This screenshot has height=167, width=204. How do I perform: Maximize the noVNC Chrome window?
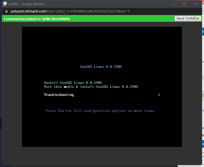[x=184, y=4]
